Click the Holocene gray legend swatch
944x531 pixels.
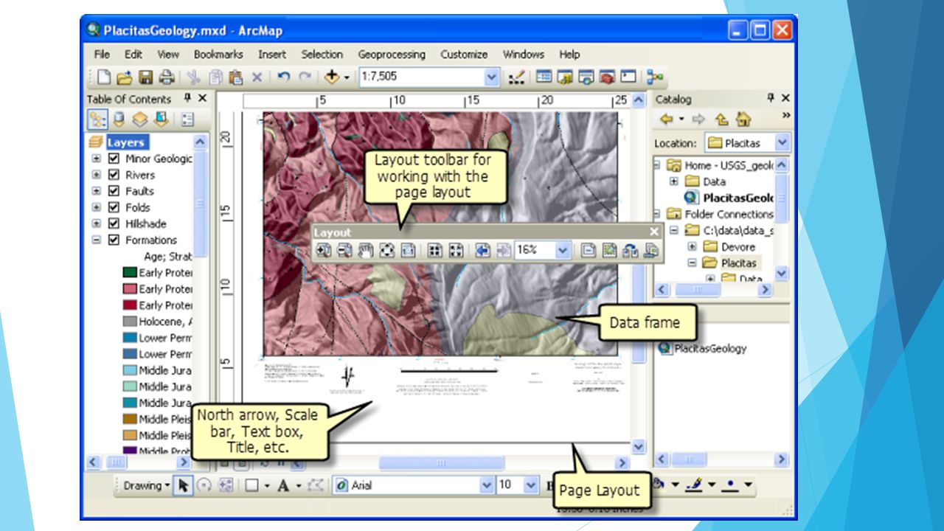(129, 322)
